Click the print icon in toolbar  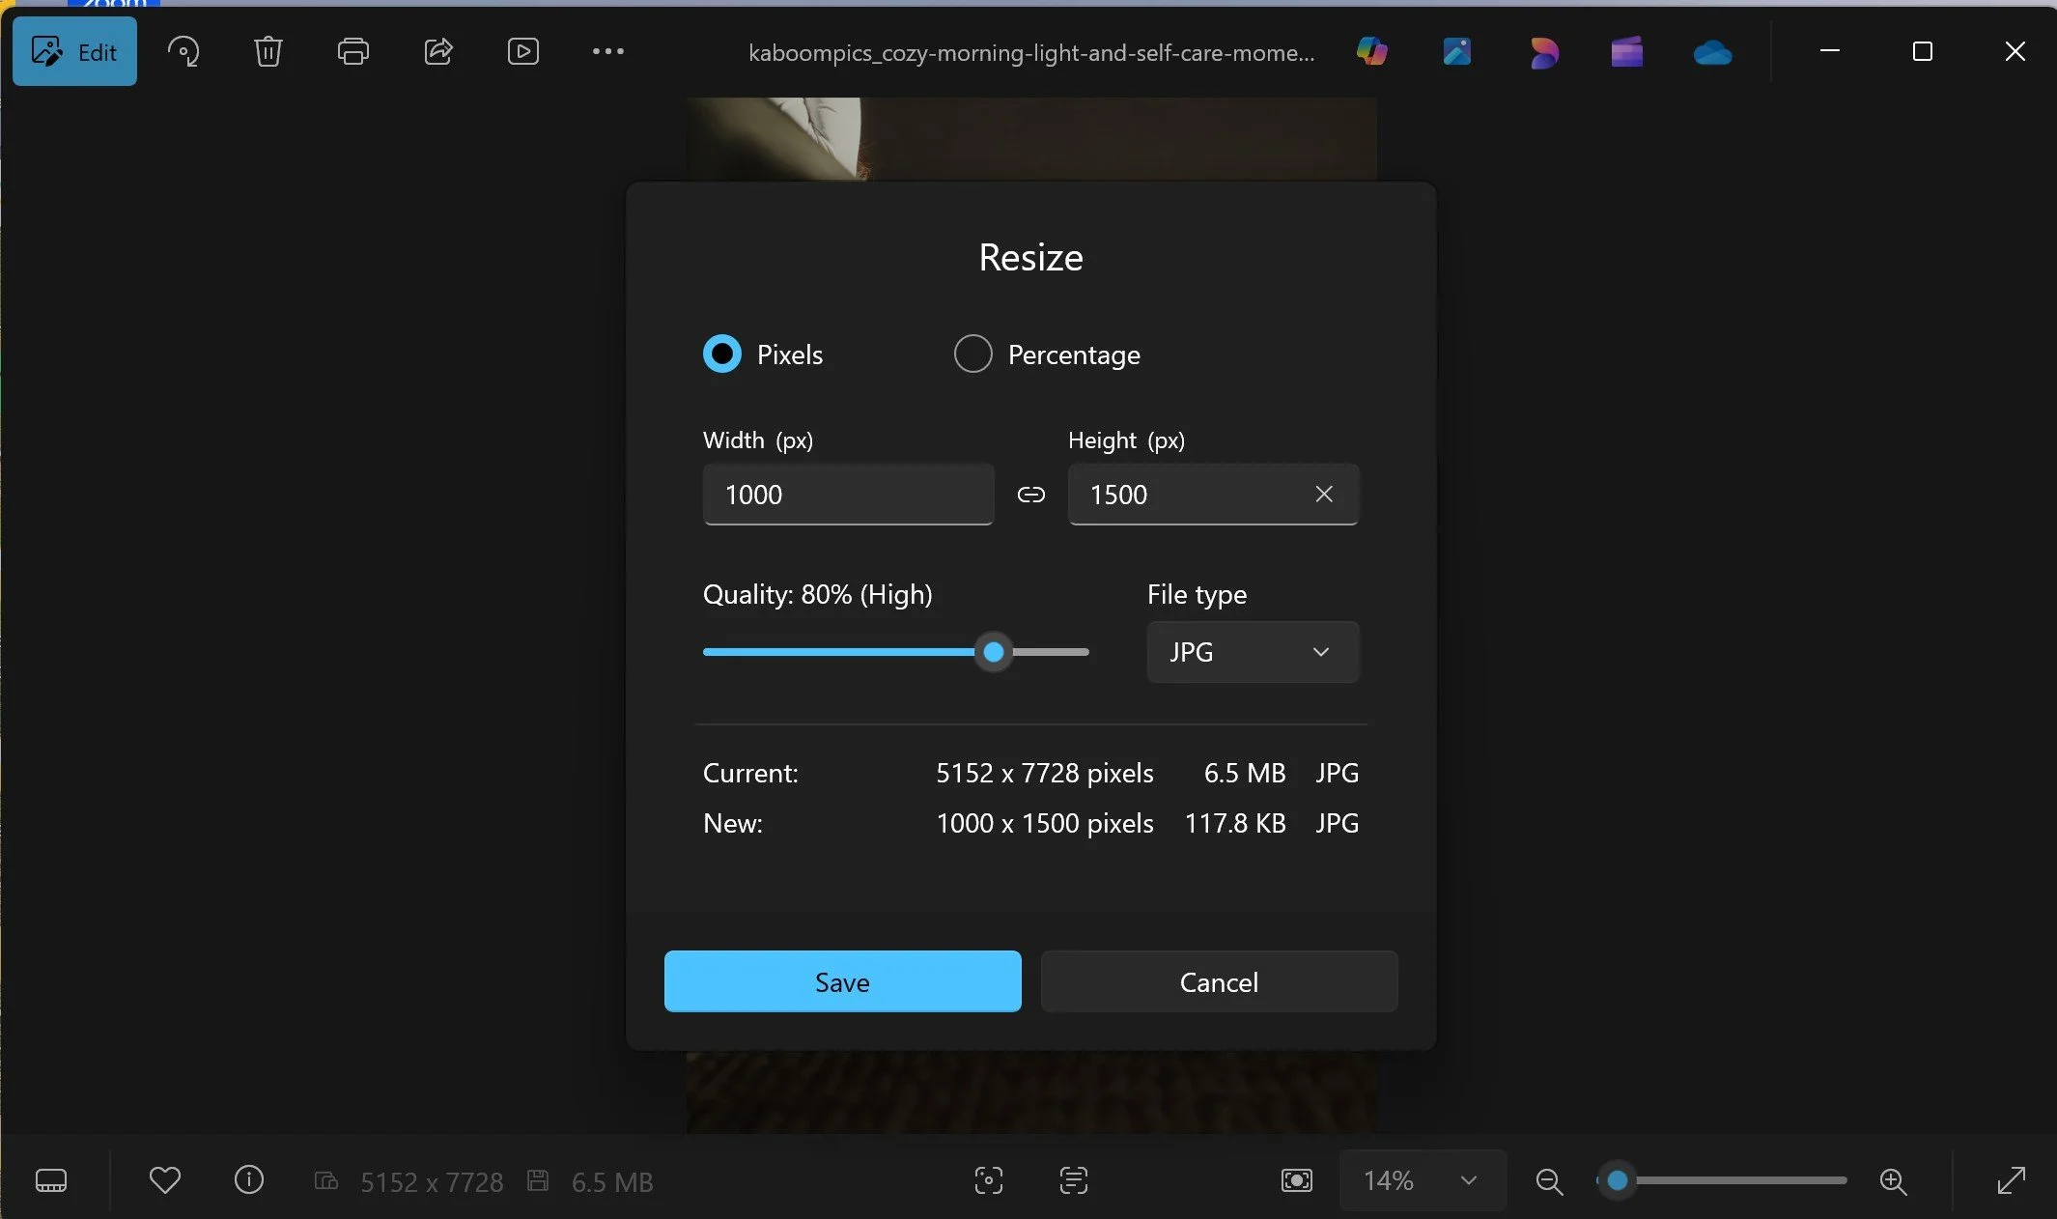click(352, 51)
